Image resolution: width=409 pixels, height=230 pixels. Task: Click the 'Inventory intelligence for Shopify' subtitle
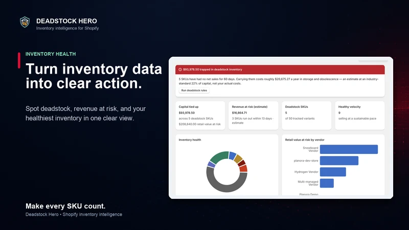(67, 28)
